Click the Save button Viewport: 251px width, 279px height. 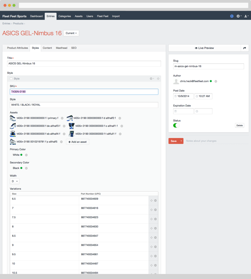click(174, 141)
